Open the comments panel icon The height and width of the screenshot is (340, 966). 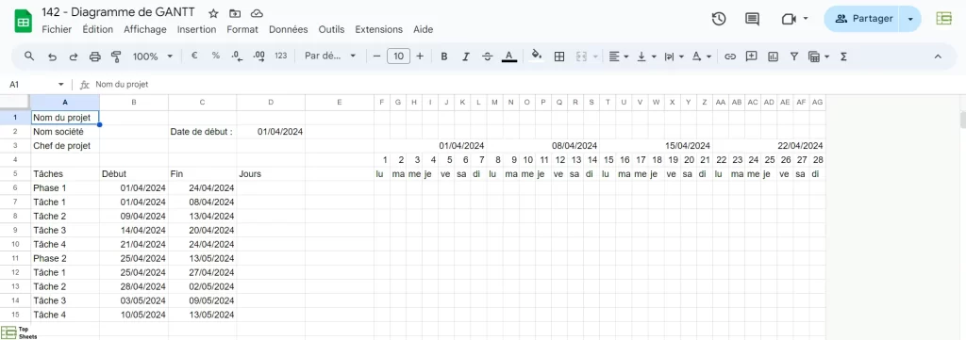click(752, 19)
